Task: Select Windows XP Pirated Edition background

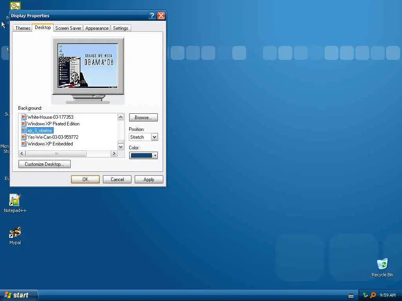Action: click(x=53, y=123)
